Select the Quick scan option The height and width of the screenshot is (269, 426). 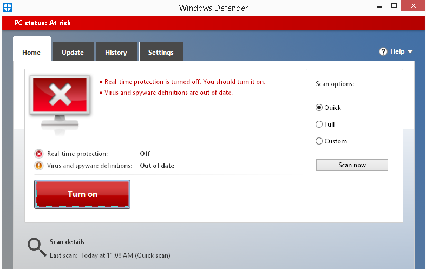[319, 108]
